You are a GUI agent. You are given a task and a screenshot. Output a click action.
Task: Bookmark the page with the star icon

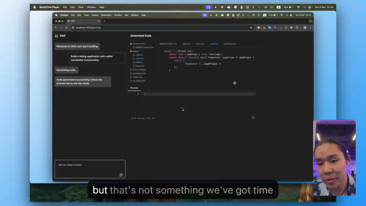click(x=251, y=28)
